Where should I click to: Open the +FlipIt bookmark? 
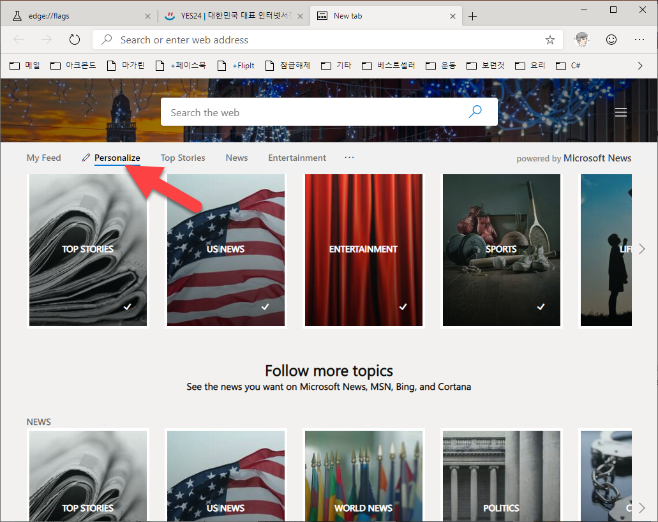click(236, 66)
